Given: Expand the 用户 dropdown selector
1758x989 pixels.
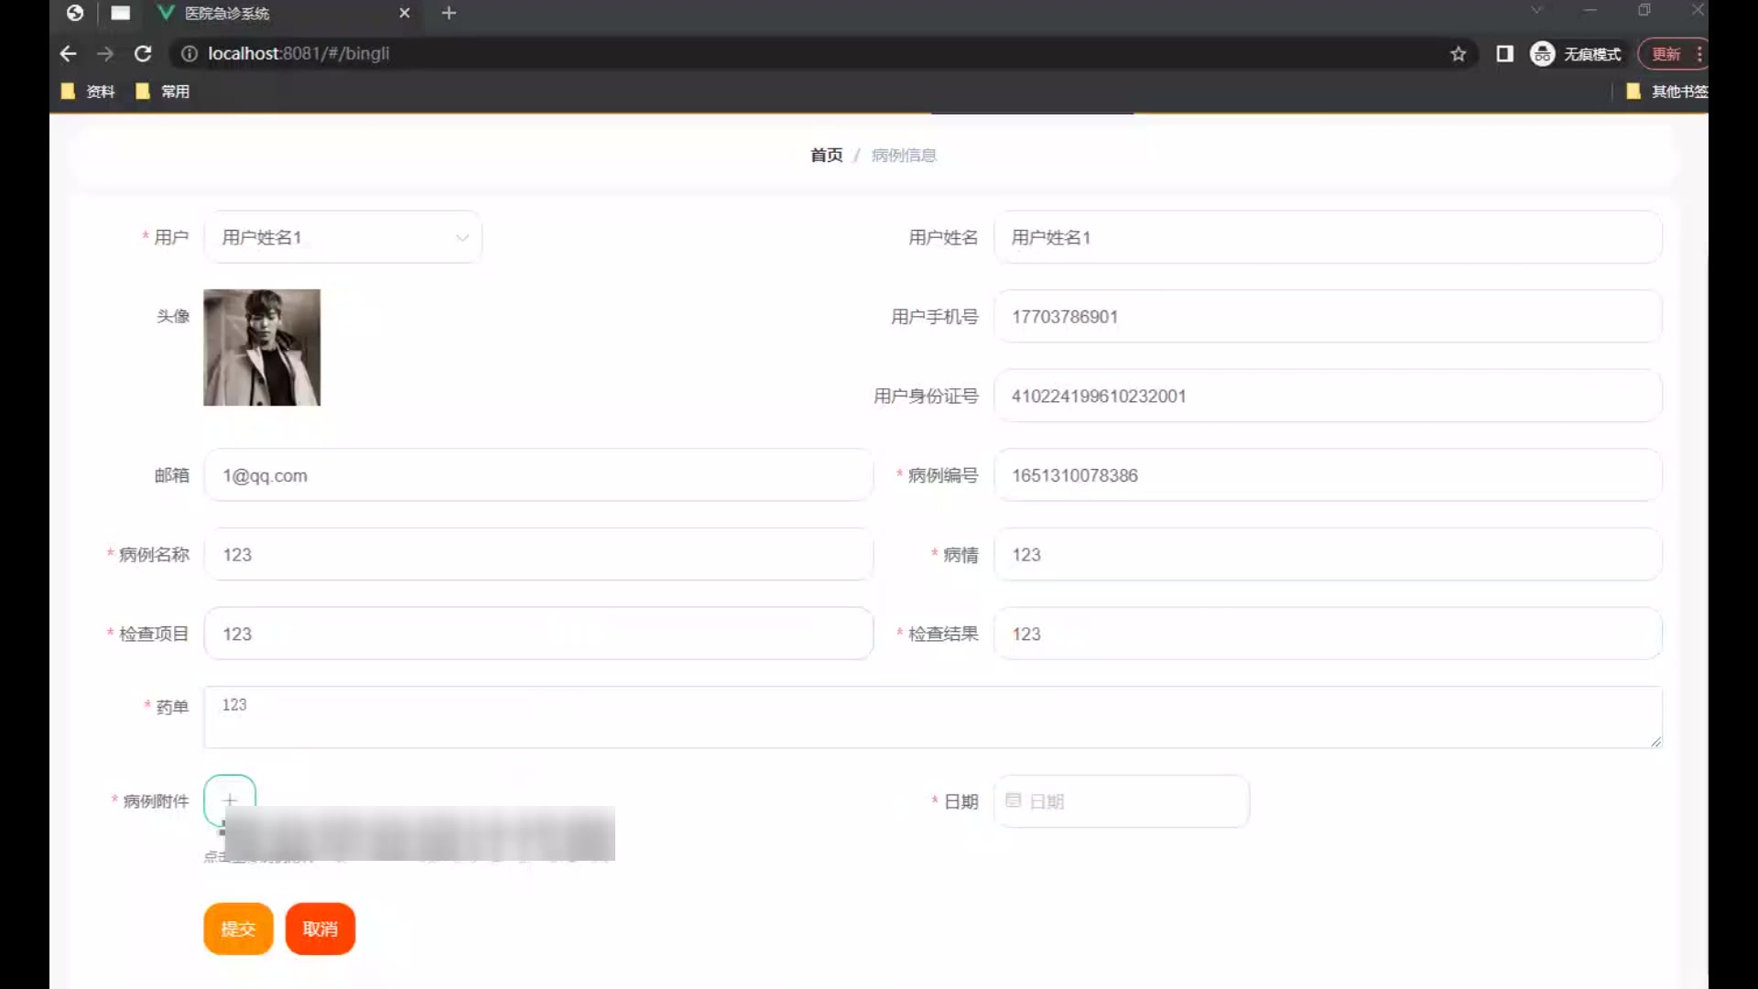Looking at the screenshot, I should pyautogui.click(x=342, y=237).
